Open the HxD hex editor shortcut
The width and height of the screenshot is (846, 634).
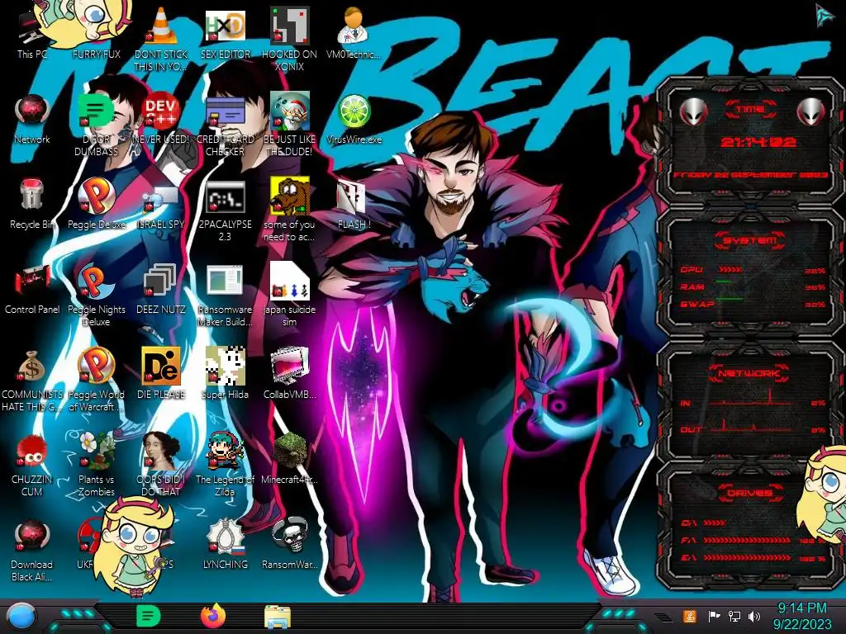[225, 33]
